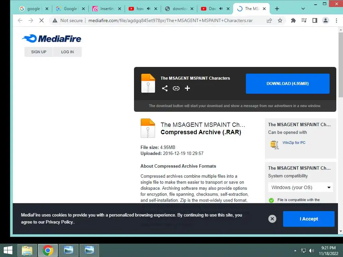Click DOWNLOAD (4.95MB) button
This screenshot has width=343, height=257.
coord(288,83)
